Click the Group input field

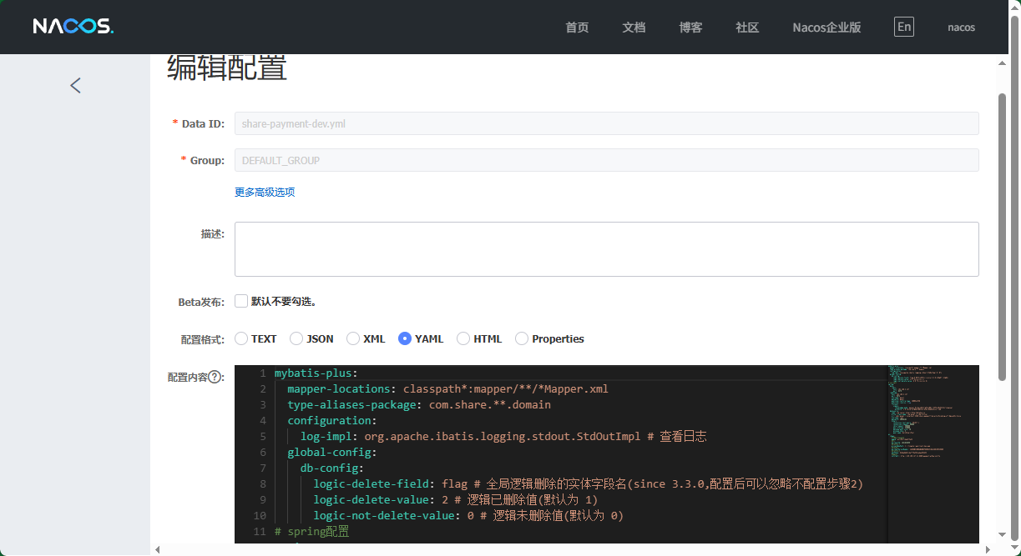(x=606, y=160)
